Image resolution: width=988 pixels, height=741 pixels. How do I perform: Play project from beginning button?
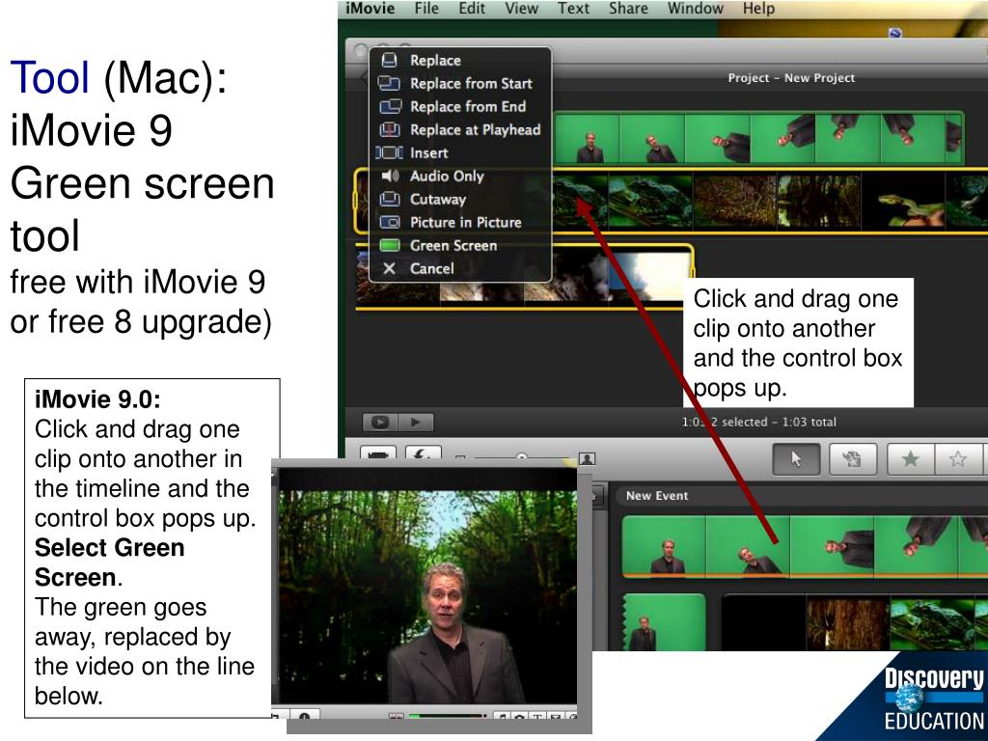point(415,423)
